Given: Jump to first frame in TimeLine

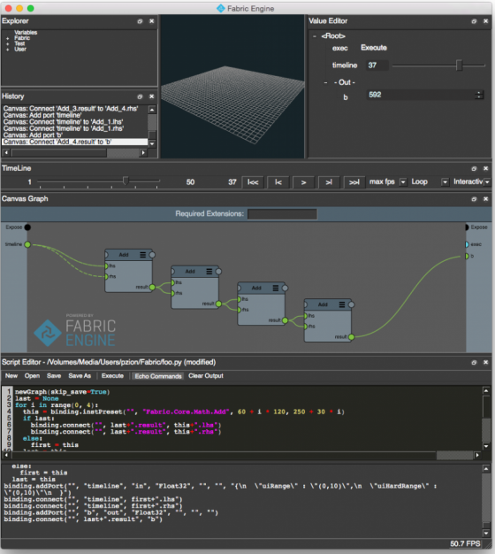Looking at the screenshot, I should (x=253, y=182).
